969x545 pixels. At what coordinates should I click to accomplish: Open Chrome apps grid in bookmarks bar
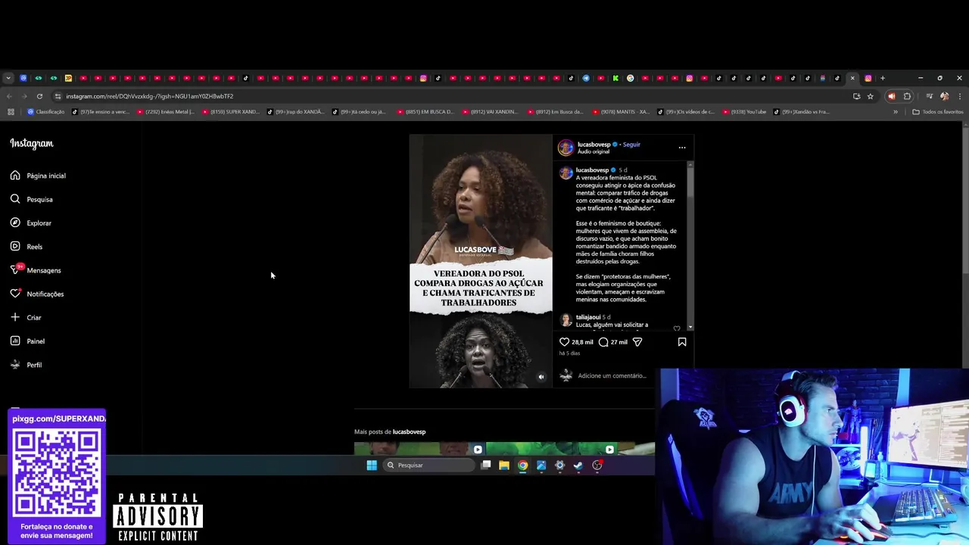pyautogui.click(x=11, y=112)
